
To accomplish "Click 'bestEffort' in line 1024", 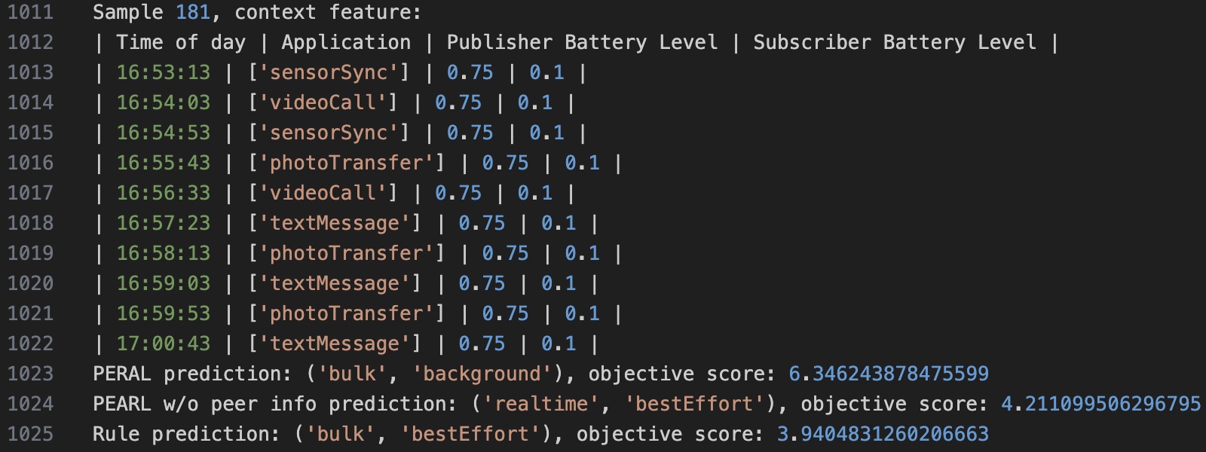I will 694,404.
